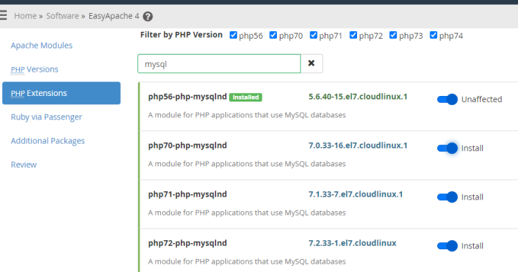
Task: Open the hamburger navigation menu icon
Action: (3, 15)
